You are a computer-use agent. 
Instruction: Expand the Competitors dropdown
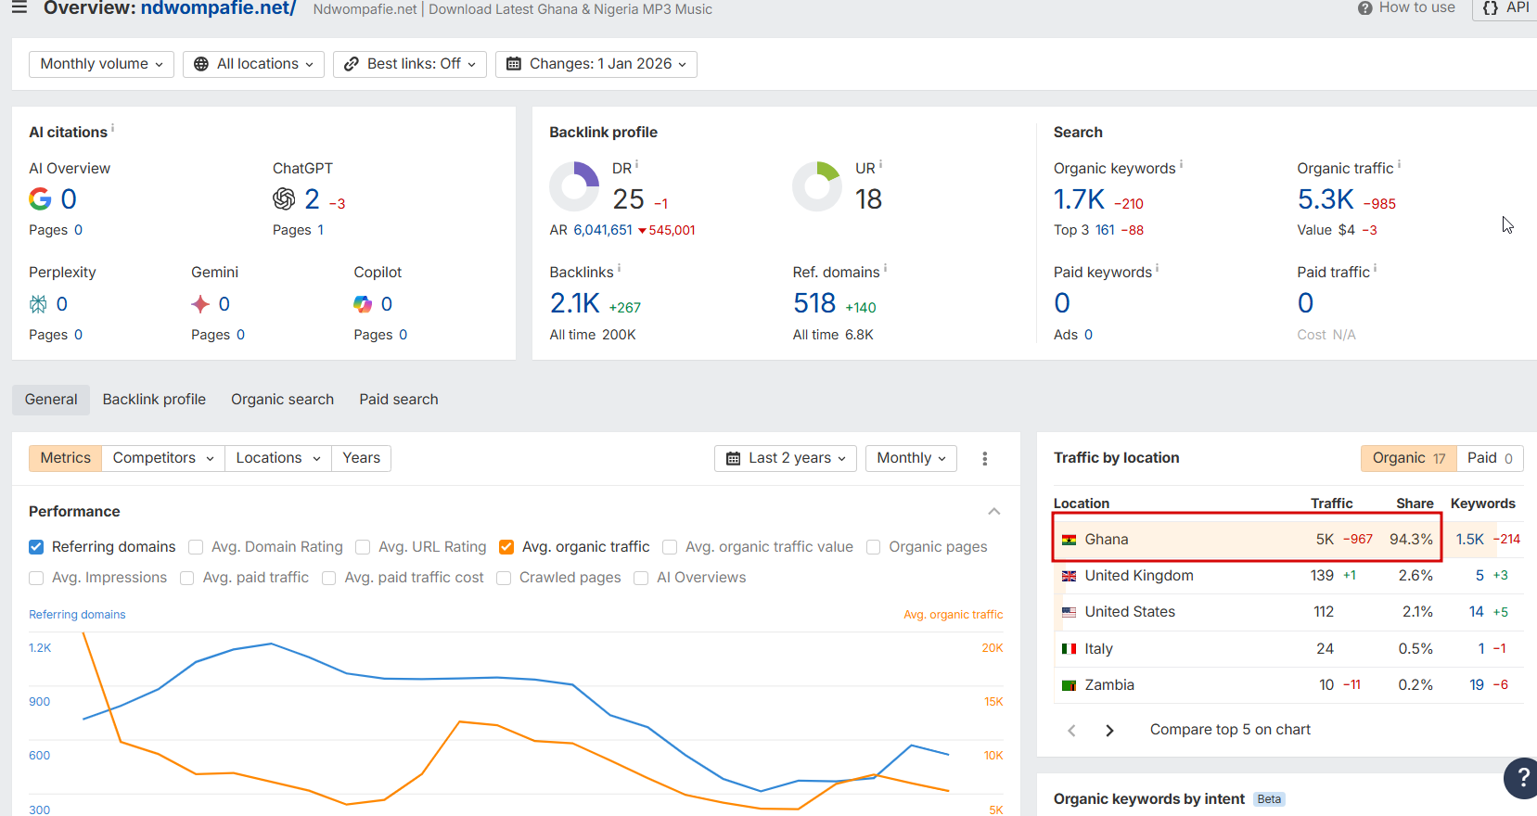(163, 458)
